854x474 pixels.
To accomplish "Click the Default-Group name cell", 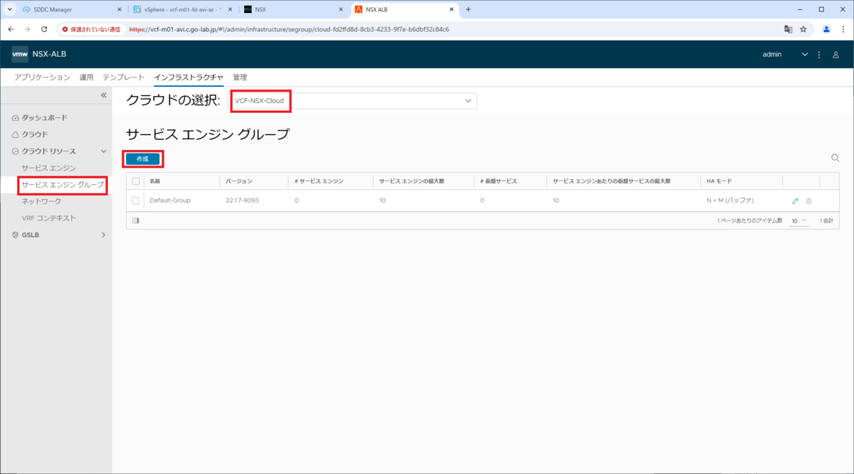I will click(170, 201).
